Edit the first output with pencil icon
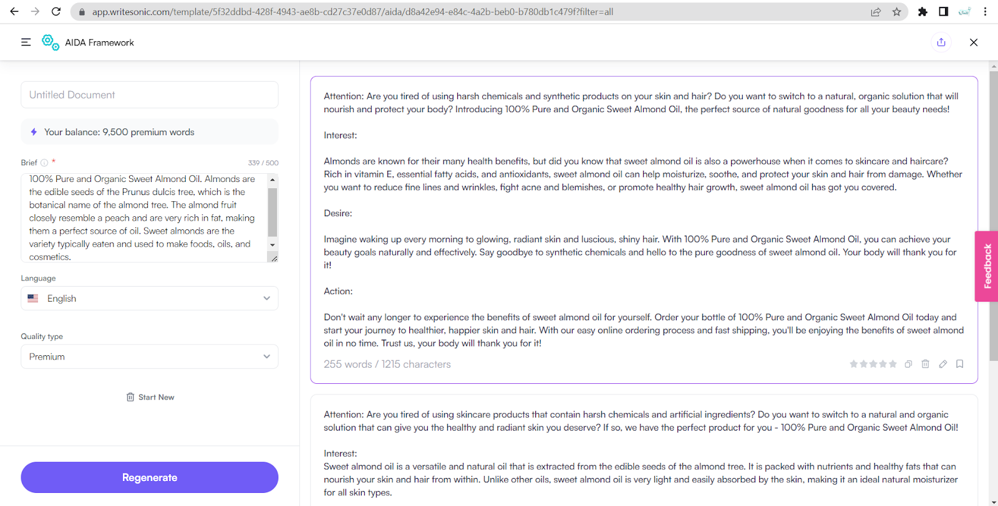The width and height of the screenshot is (998, 506). point(942,364)
